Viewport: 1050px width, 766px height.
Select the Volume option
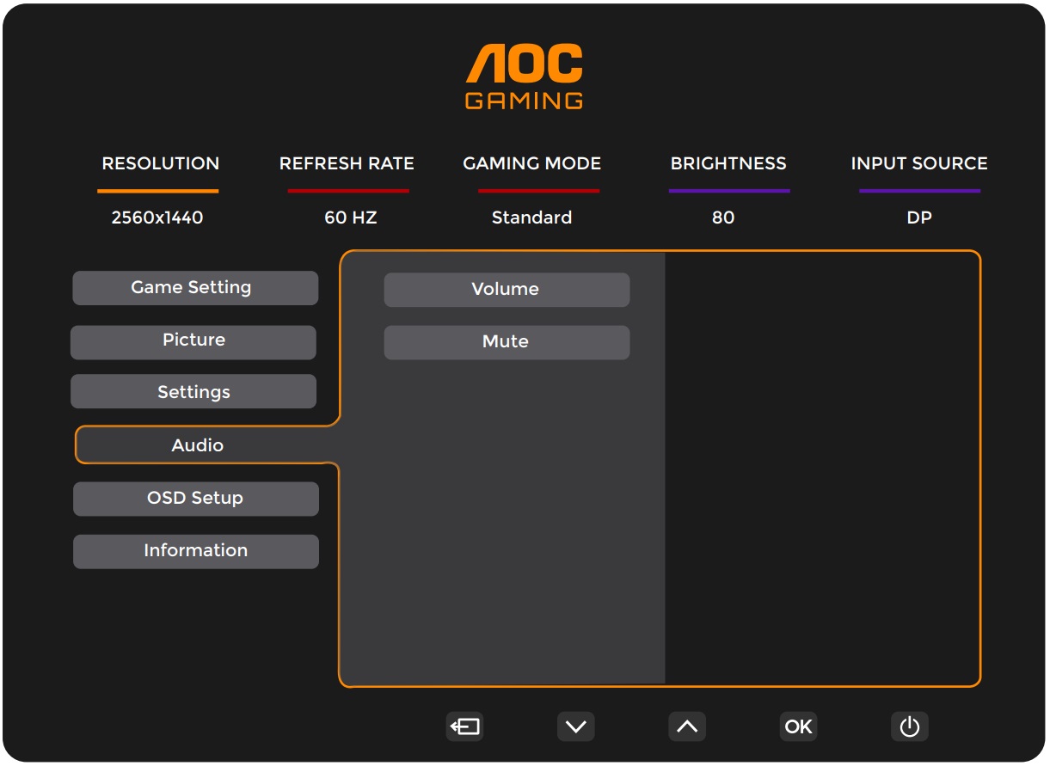pos(507,290)
